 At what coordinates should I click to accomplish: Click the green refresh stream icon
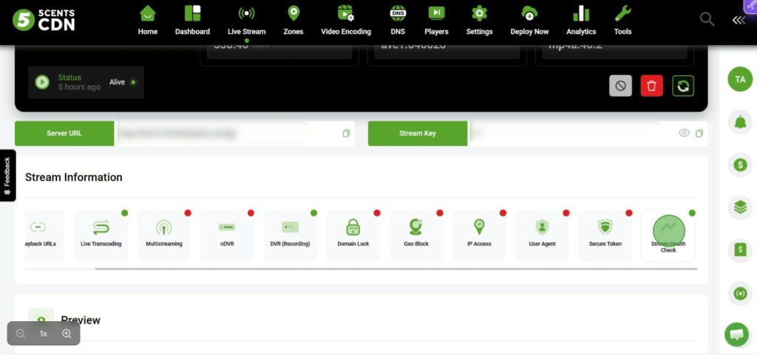click(x=683, y=86)
